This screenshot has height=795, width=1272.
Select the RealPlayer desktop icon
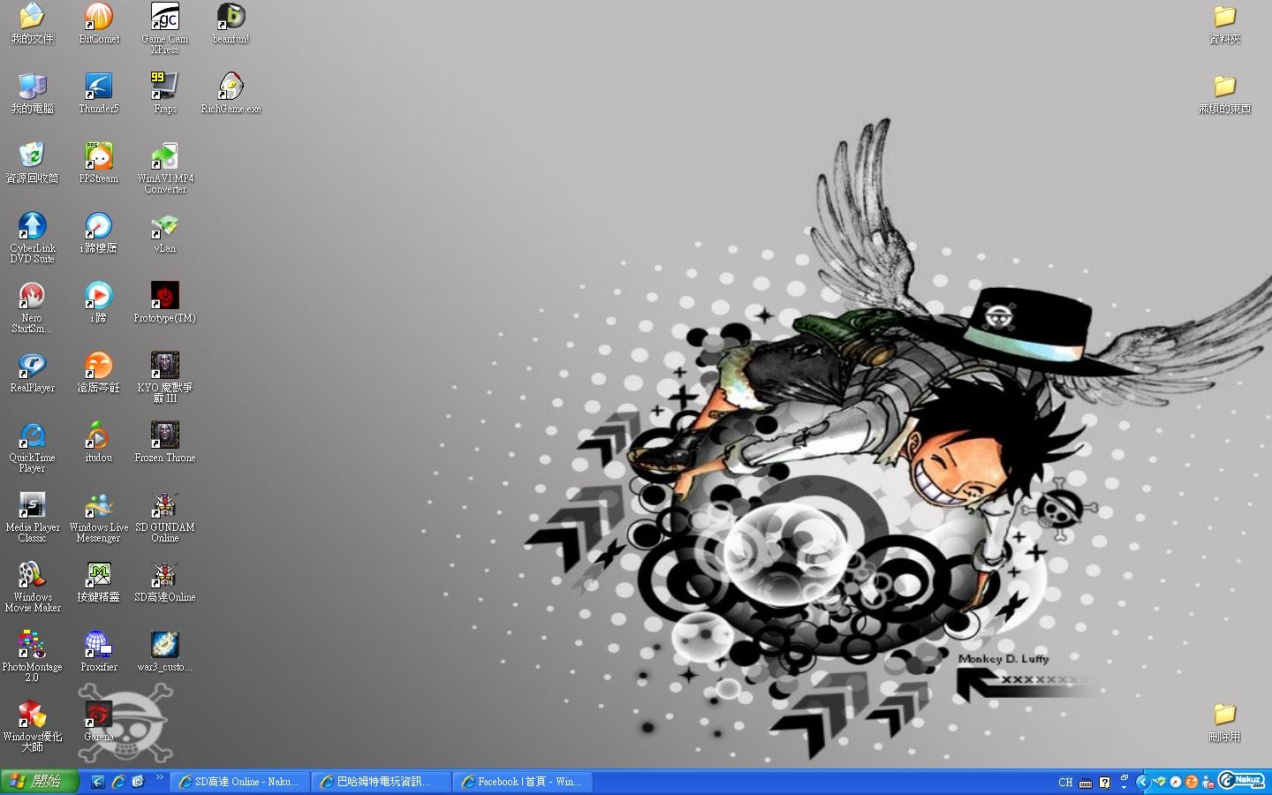[x=33, y=373]
